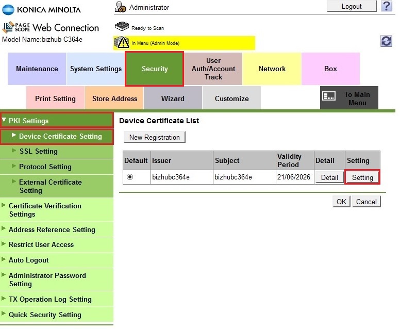Go to the Main Menu
The image size is (400, 329).
349,98
